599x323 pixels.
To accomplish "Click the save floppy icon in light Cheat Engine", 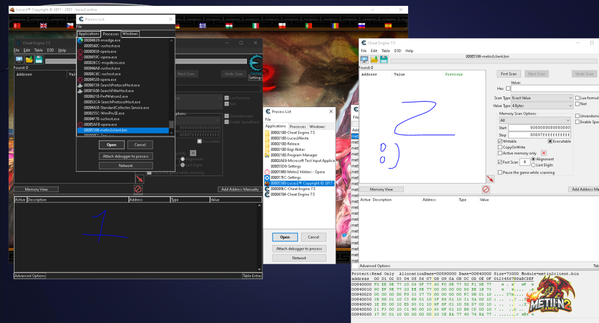I will (384, 59).
